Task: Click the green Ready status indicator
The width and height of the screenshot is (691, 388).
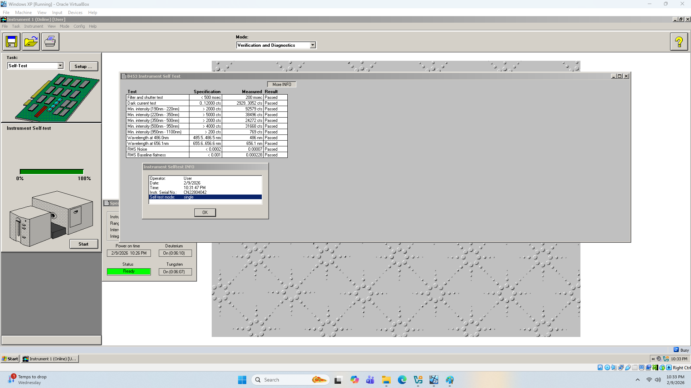Action: pos(129,271)
